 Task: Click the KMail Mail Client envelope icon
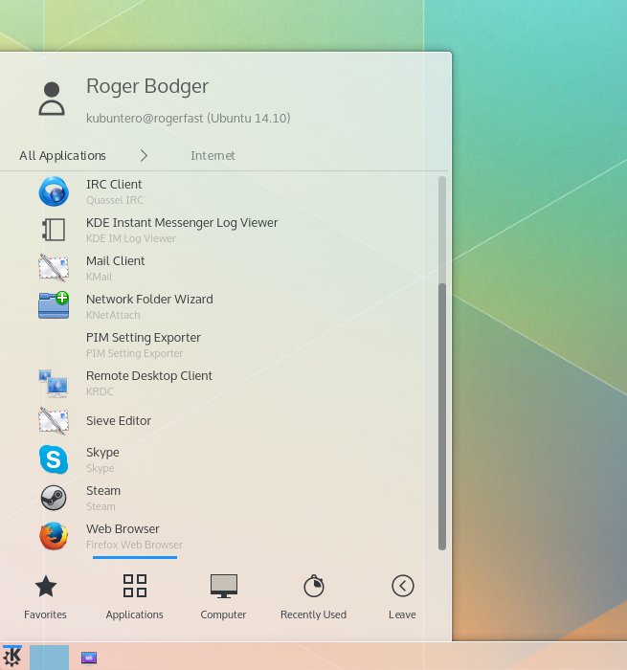point(54,268)
